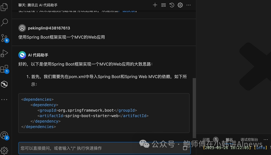Open more actions menu in chat header
Image resolution: width=271 pixels, height=155 pixels.
coord(189,5)
